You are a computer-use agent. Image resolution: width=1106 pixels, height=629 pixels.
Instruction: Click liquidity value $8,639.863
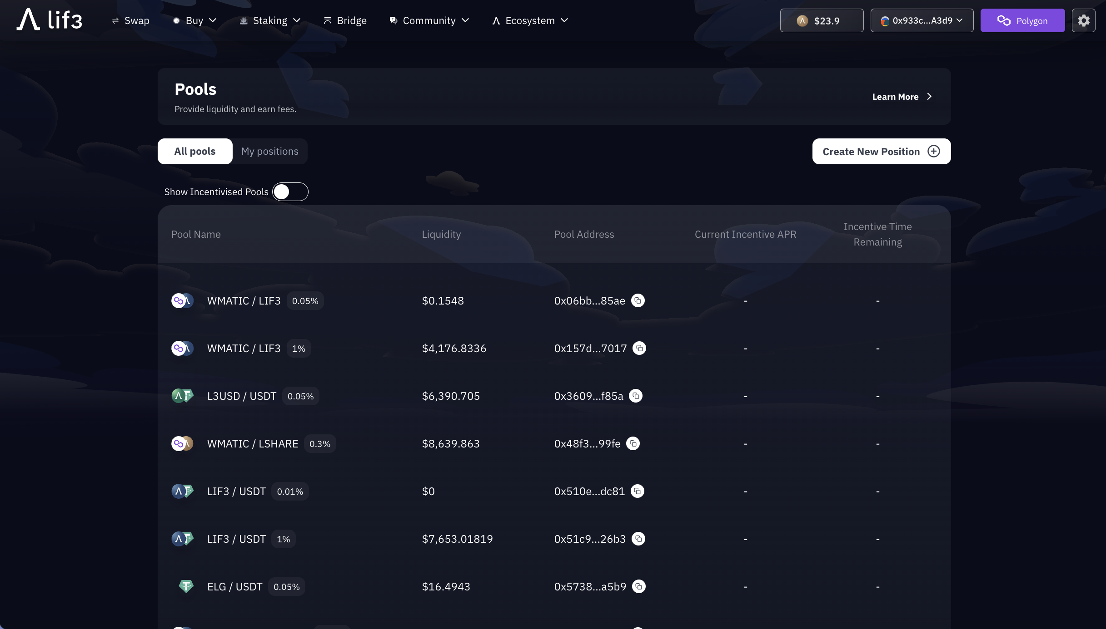click(x=451, y=444)
